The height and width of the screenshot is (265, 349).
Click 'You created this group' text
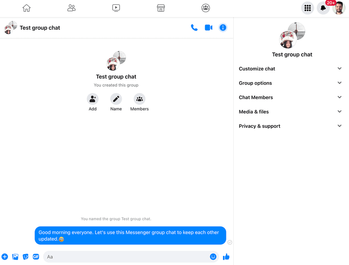click(x=116, y=85)
